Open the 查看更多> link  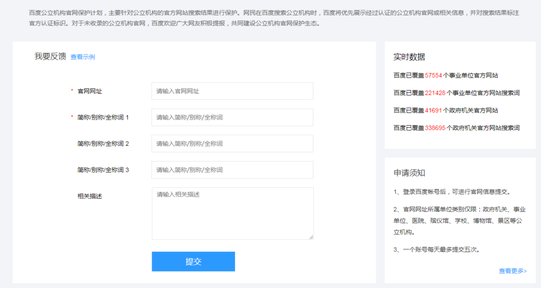[512, 271]
